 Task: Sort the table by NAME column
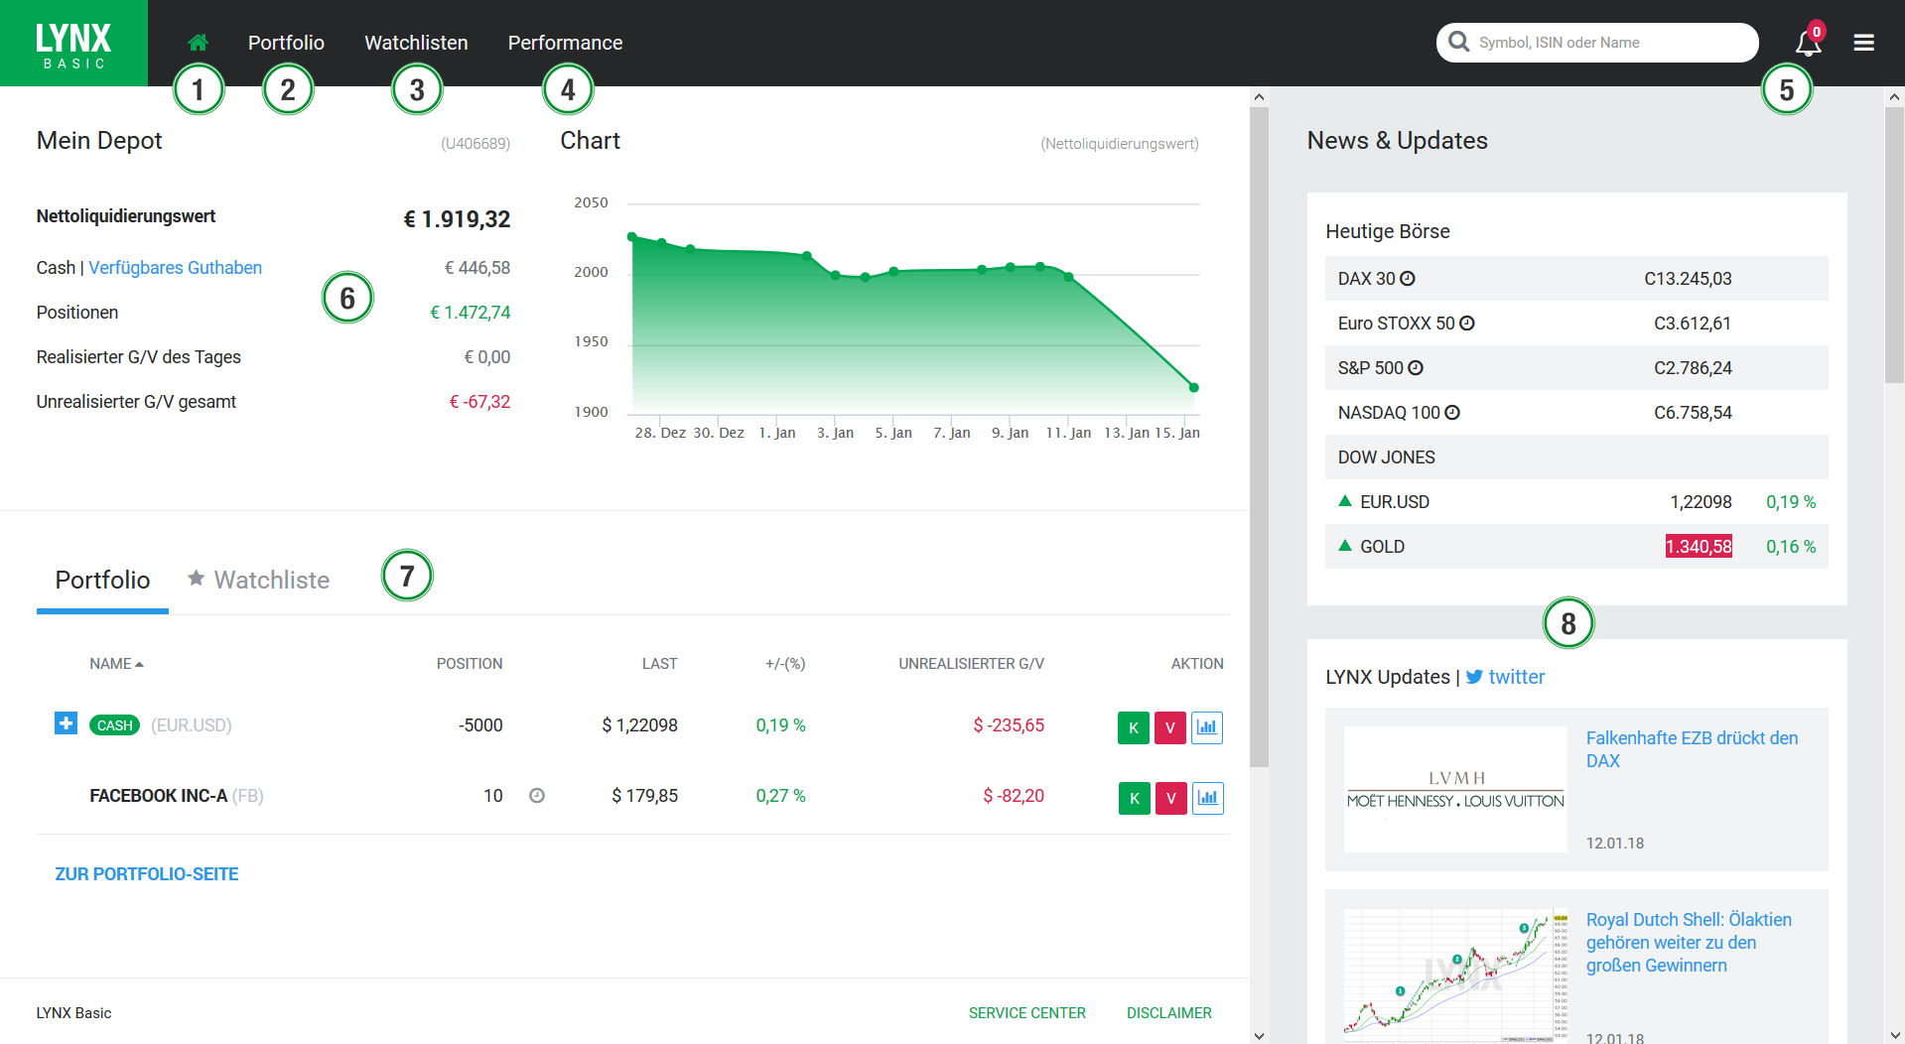[x=116, y=664]
